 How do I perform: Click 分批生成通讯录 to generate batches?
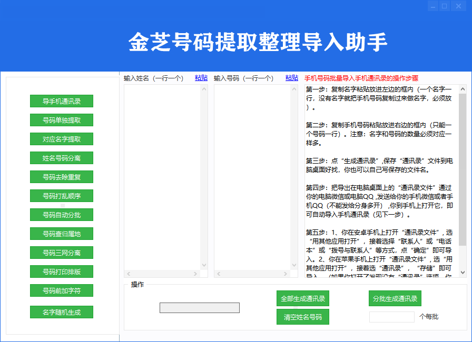click(395, 298)
